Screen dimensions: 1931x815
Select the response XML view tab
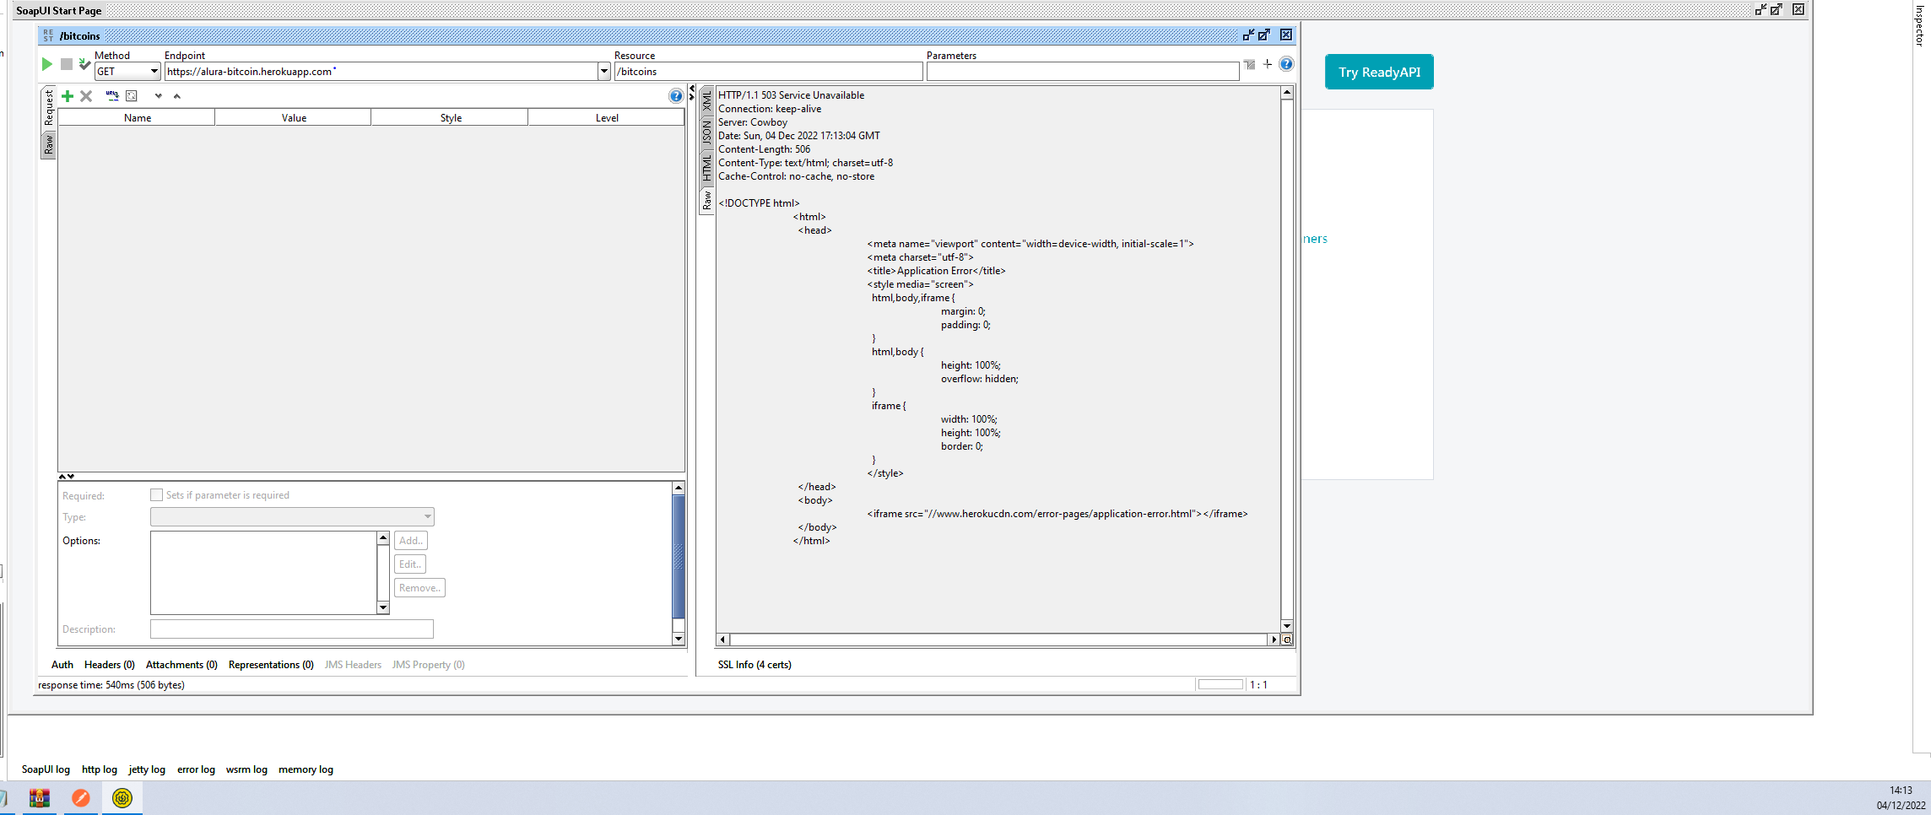[x=707, y=101]
